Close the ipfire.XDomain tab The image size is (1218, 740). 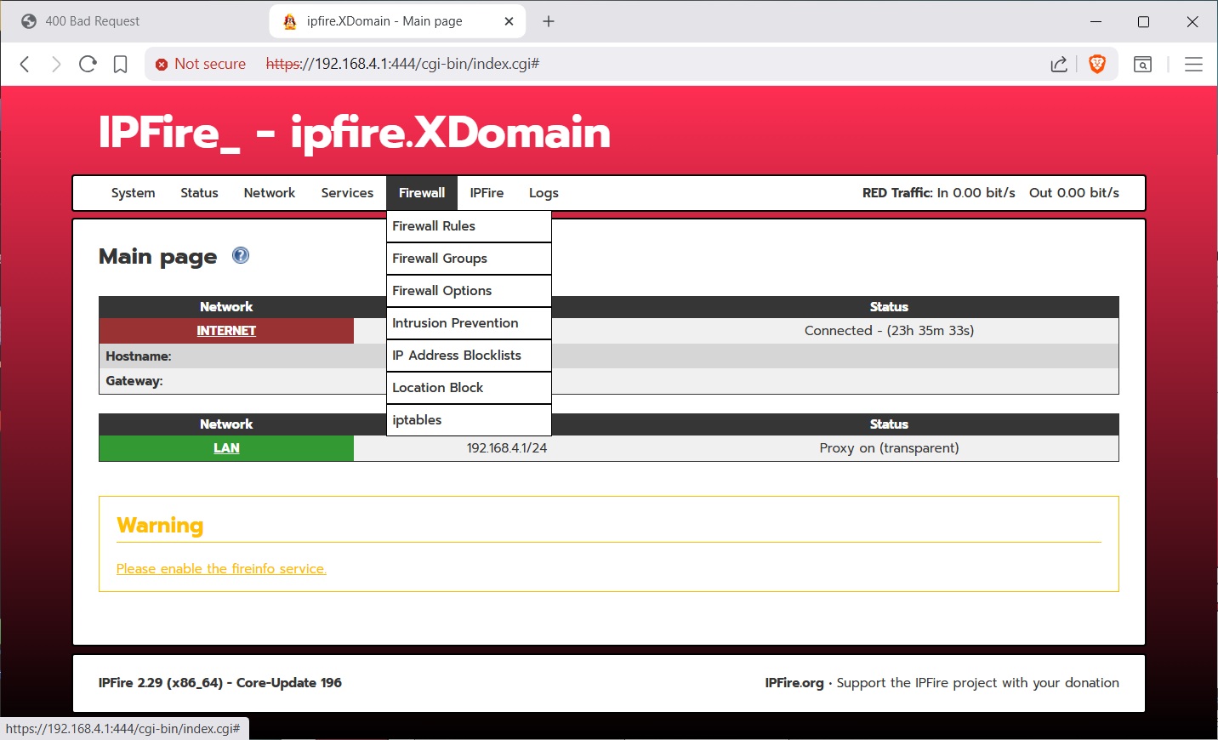point(509,21)
